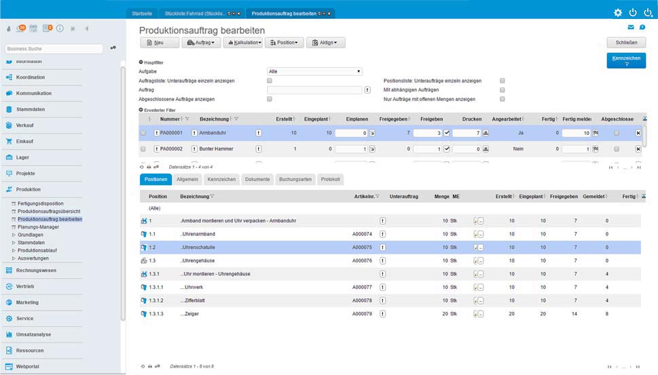Open the Aufgabe dropdown showing 'Alle'

click(x=314, y=71)
